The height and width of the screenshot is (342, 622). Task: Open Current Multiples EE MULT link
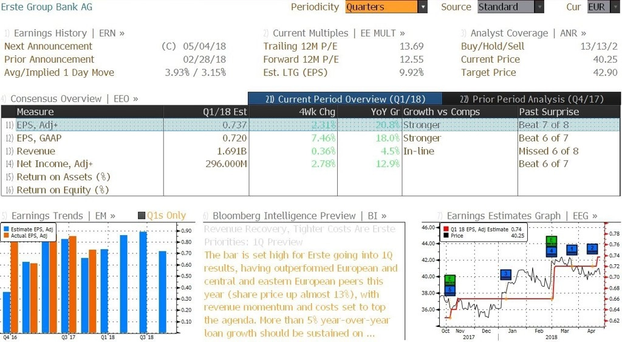click(x=339, y=33)
